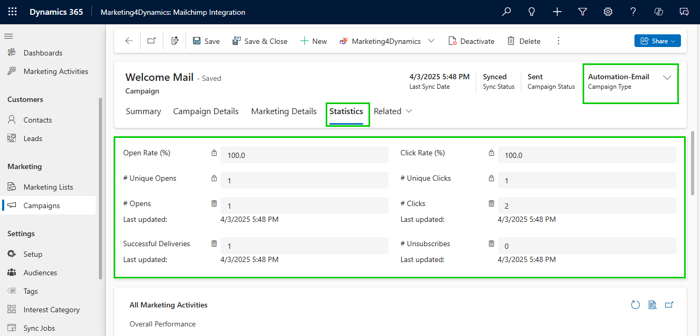Image resolution: width=700 pixels, height=336 pixels.
Task: Open the settings gear icon
Action: click(608, 12)
